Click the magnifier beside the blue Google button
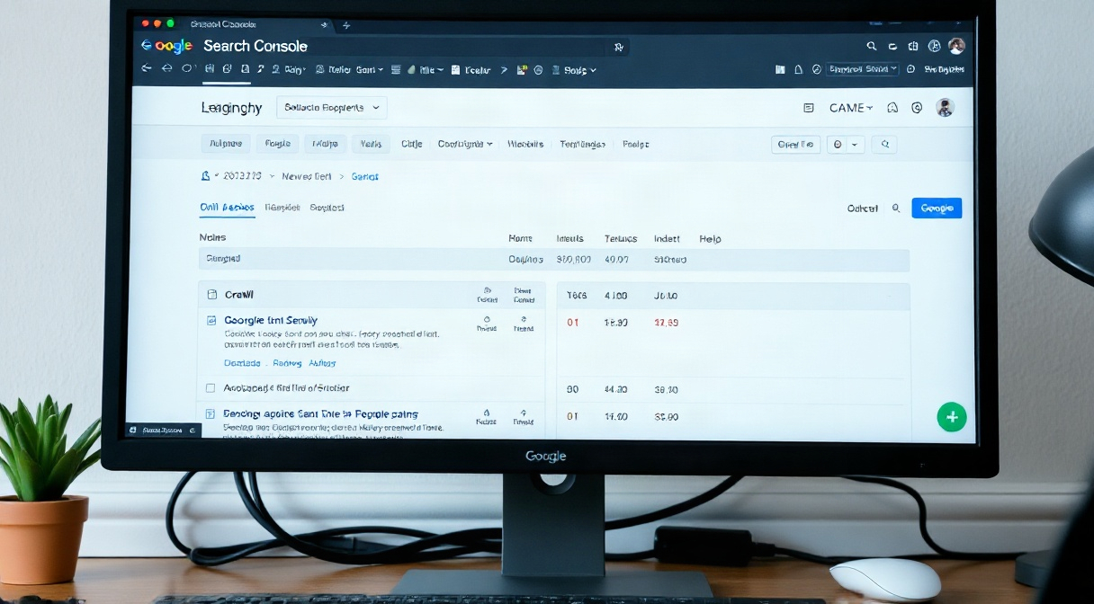This screenshot has width=1094, height=604. point(896,209)
